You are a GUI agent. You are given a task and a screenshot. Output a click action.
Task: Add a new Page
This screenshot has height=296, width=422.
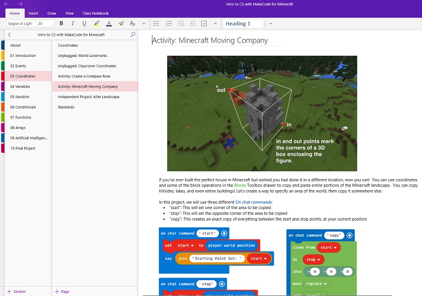(62, 291)
